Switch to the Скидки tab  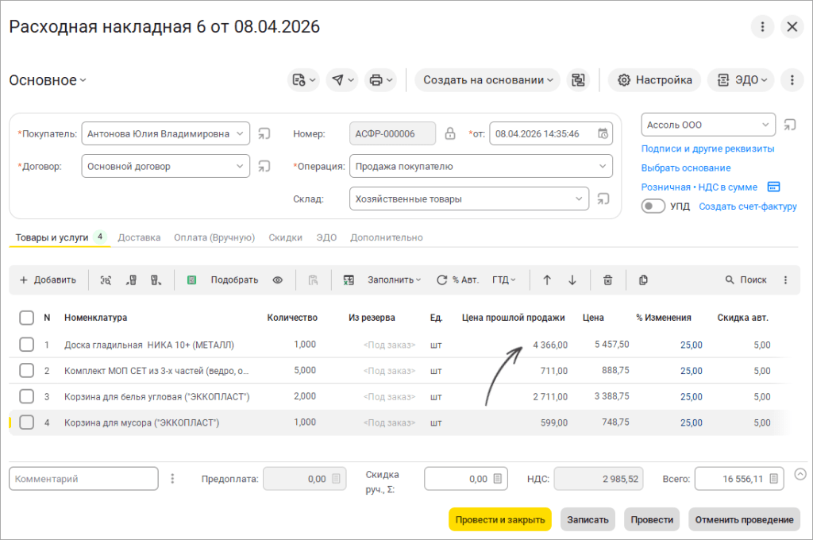coord(285,237)
